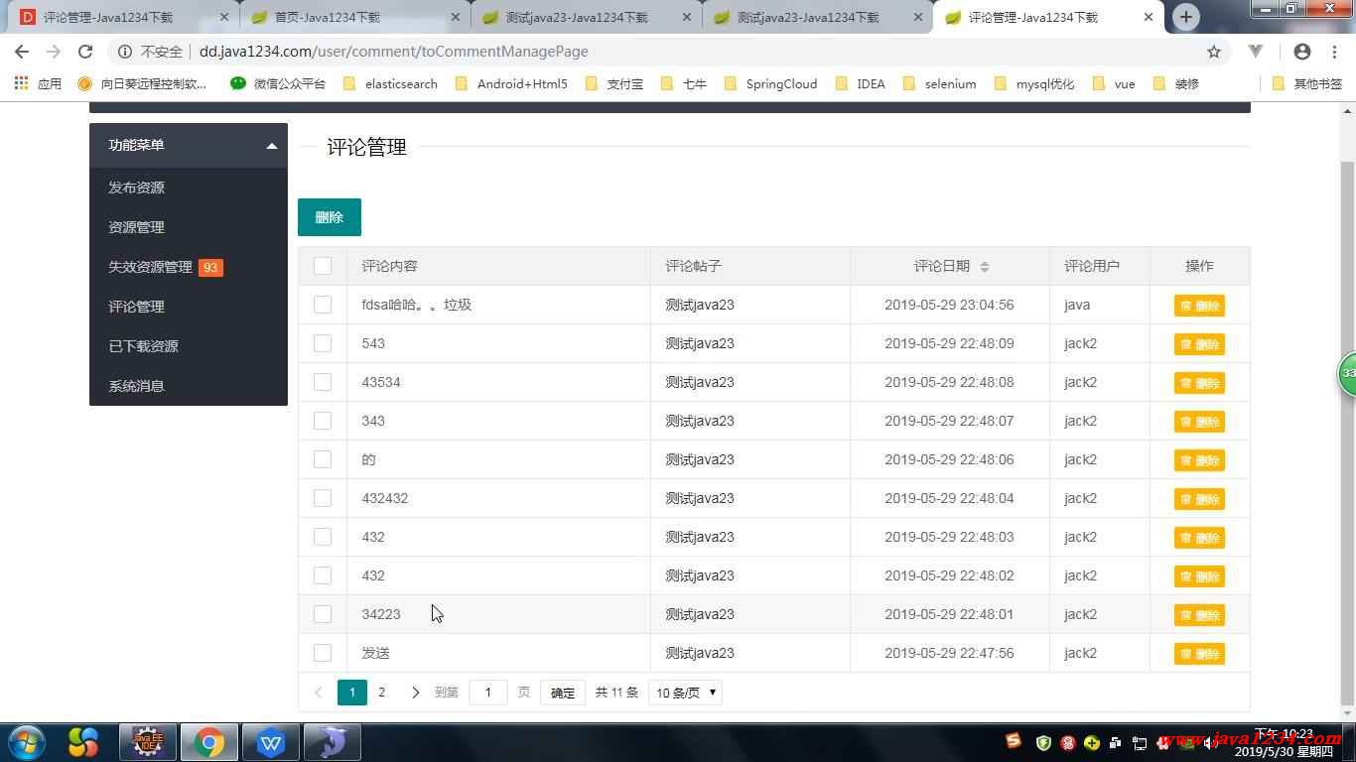Screen dimensions: 1356x762
Task: Click the 确定 page jump button
Action: pos(563,693)
